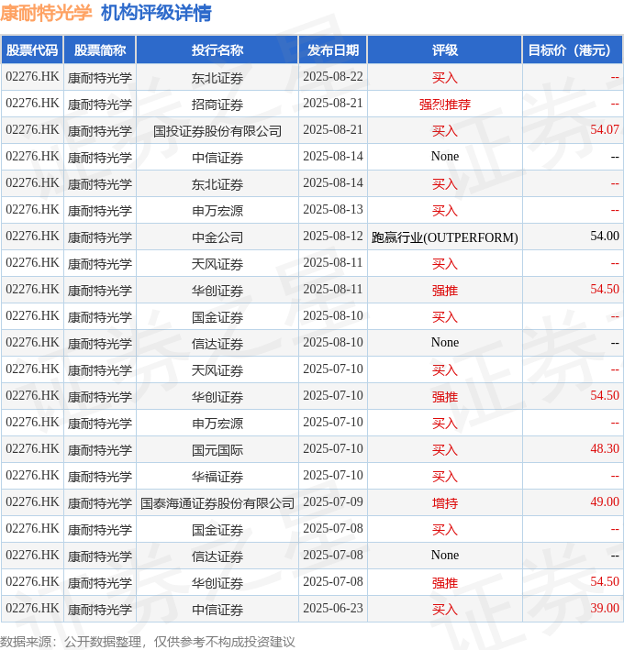Click 招商证券 broker name cell
The image size is (624, 650).
click(217, 104)
